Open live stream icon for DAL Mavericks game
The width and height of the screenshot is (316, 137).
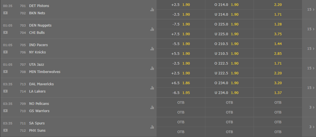5,91
